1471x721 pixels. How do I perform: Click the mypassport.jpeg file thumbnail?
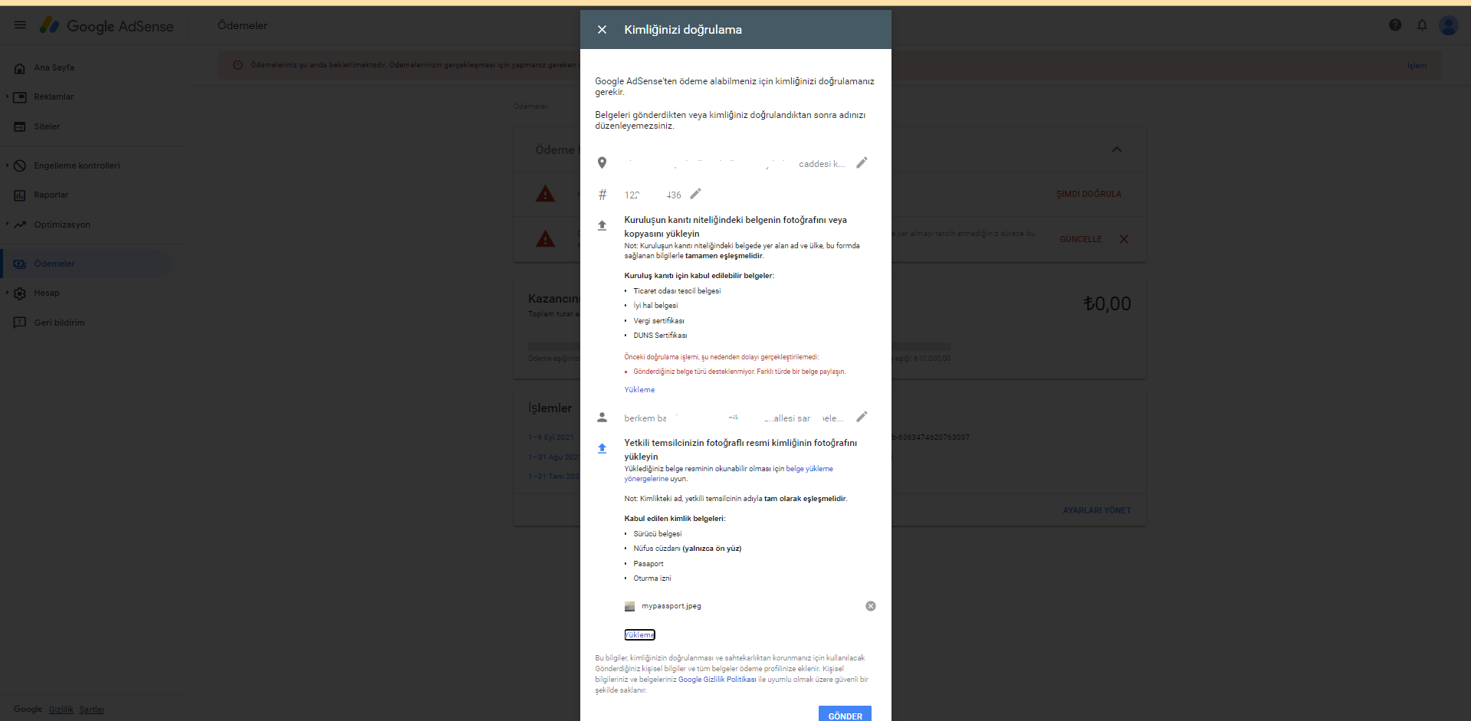pyautogui.click(x=629, y=606)
